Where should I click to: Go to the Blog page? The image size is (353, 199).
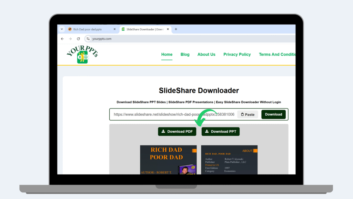point(185,54)
